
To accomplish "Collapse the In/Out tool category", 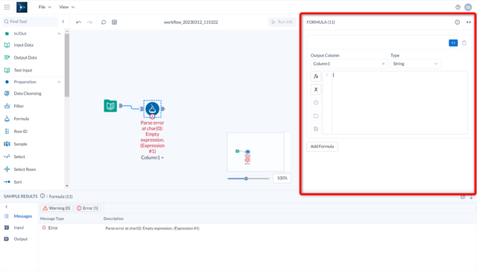I will [59, 33].
